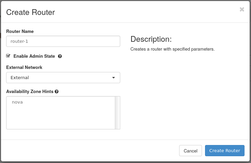Screen dimensions: 251x163
Task: Click the router description paragraph text
Action: [x=172, y=49]
